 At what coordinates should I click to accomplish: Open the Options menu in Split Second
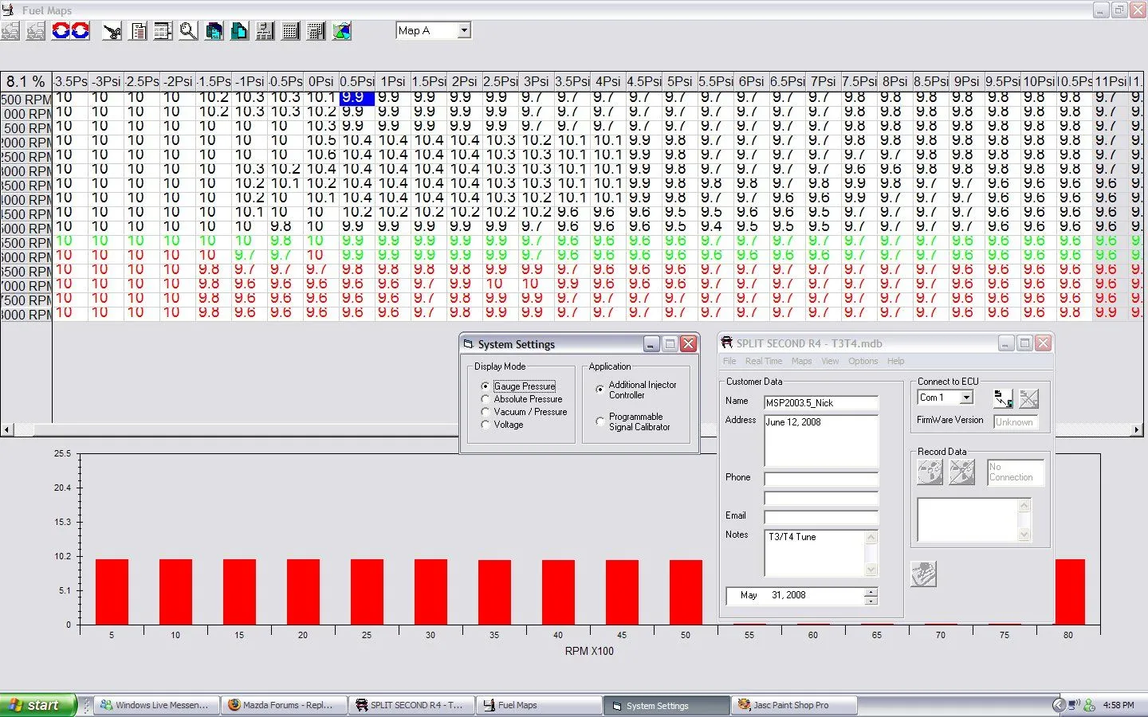click(x=863, y=361)
